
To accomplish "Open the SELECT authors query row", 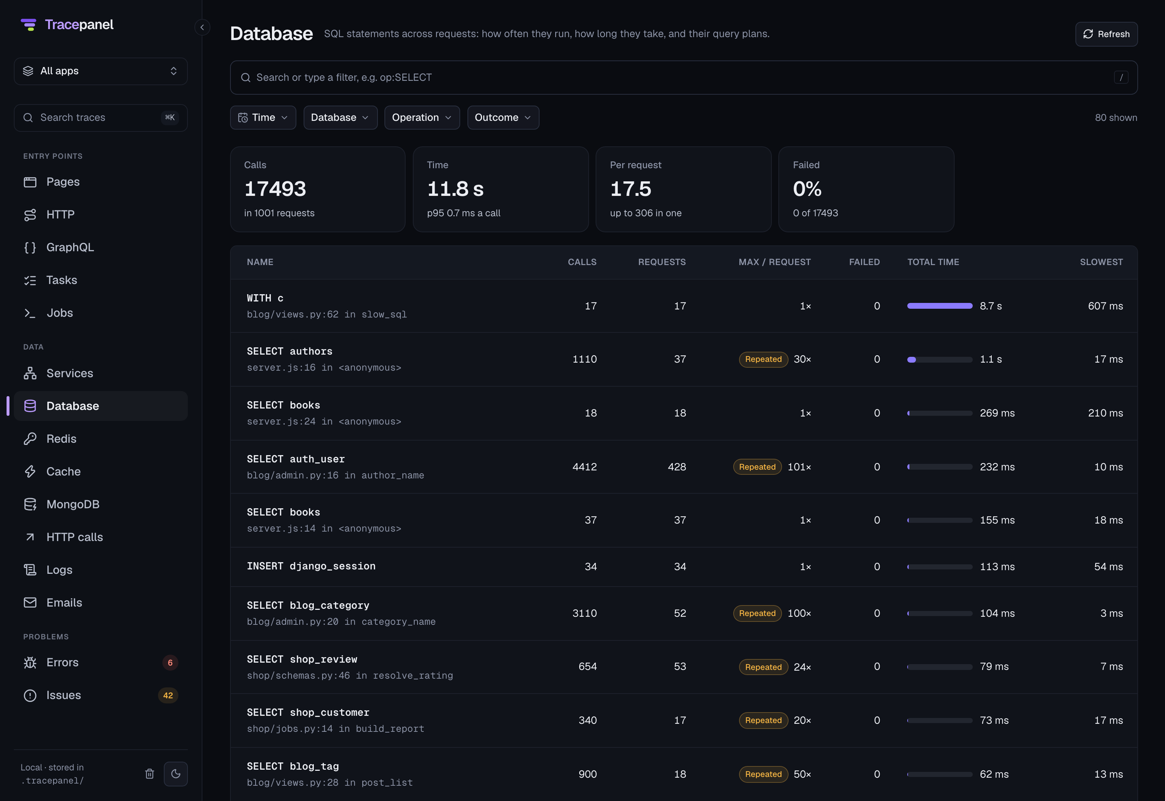I will [x=683, y=359].
